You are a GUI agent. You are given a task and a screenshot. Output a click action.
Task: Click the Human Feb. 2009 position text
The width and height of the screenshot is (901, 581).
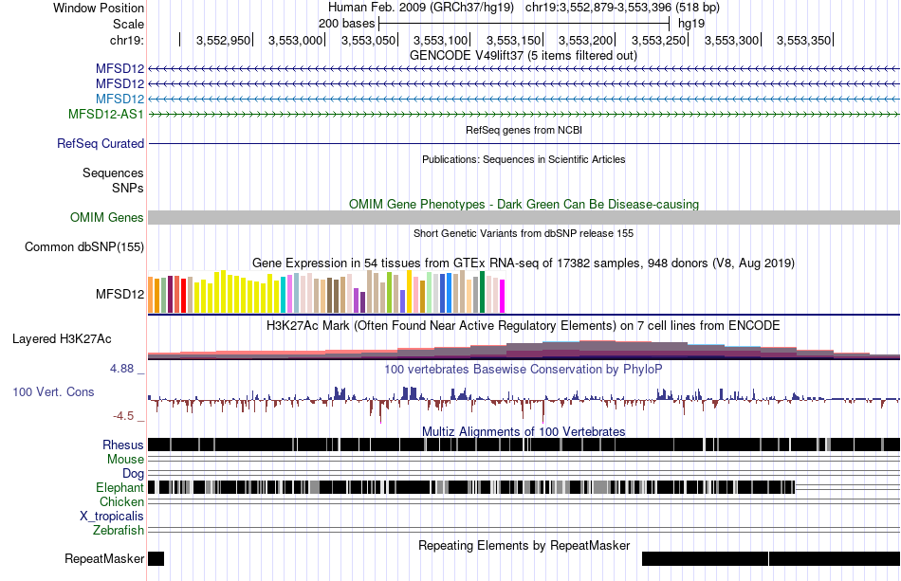click(x=524, y=8)
